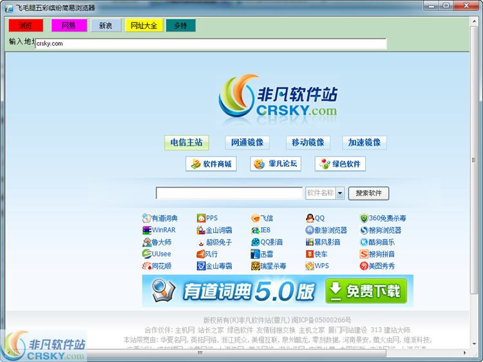Open the magenta 网易 shortcut button
Image resolution: width=483 pixels, height=362 pixels.
point(69,25)
